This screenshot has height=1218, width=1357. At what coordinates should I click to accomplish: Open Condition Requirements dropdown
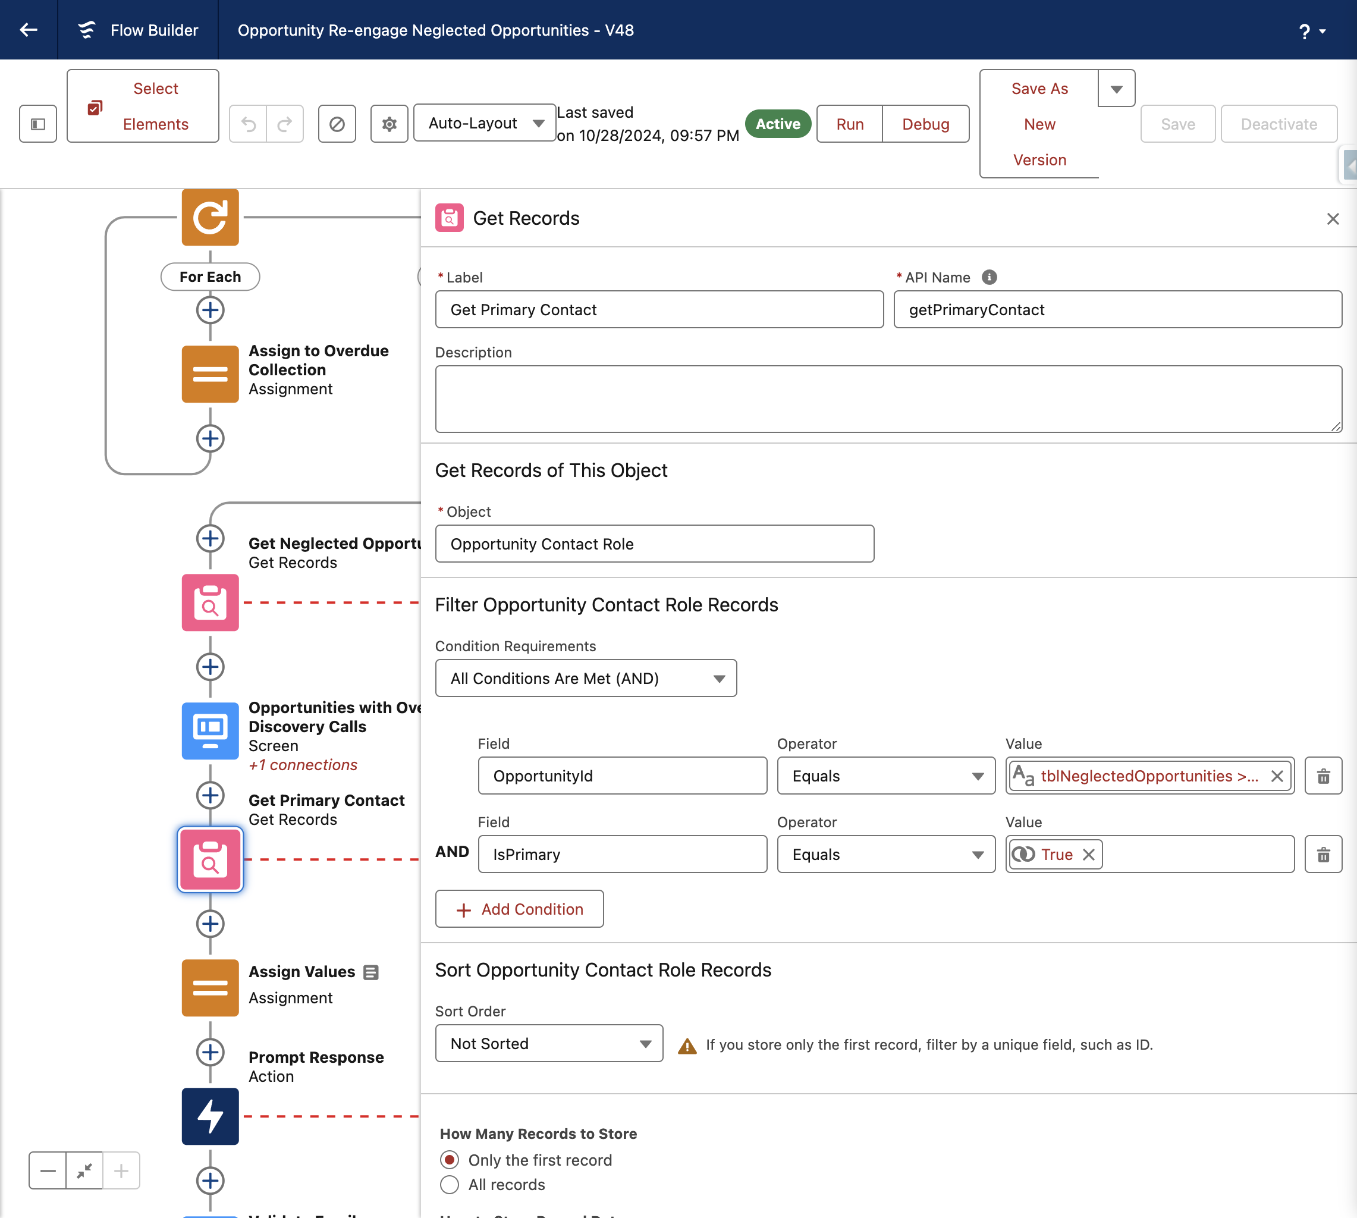click(x=586, y=679)
